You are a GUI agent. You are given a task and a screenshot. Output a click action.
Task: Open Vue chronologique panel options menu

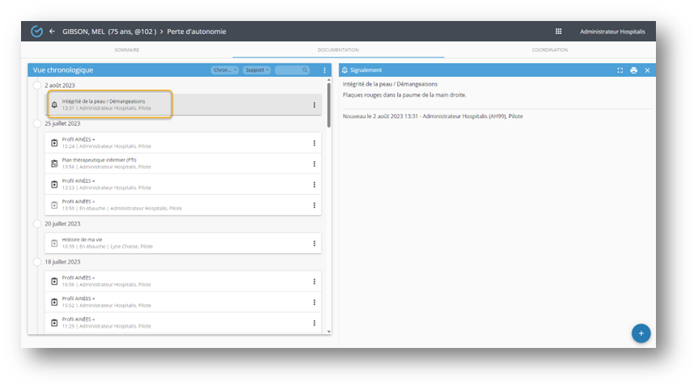324,70
